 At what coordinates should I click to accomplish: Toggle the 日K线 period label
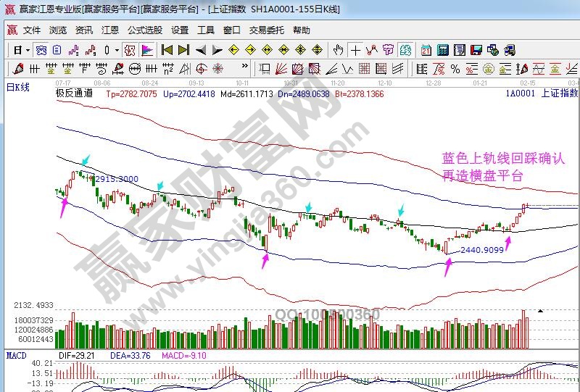[17, 87]
